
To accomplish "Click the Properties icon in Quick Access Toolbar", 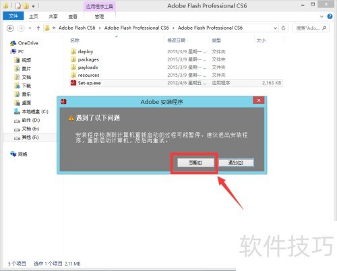I will [x=18, y=6].
